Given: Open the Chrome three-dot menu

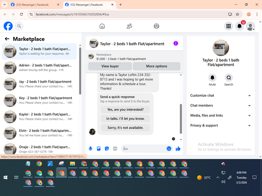Looking at the screenshot, I should point(257,14).
